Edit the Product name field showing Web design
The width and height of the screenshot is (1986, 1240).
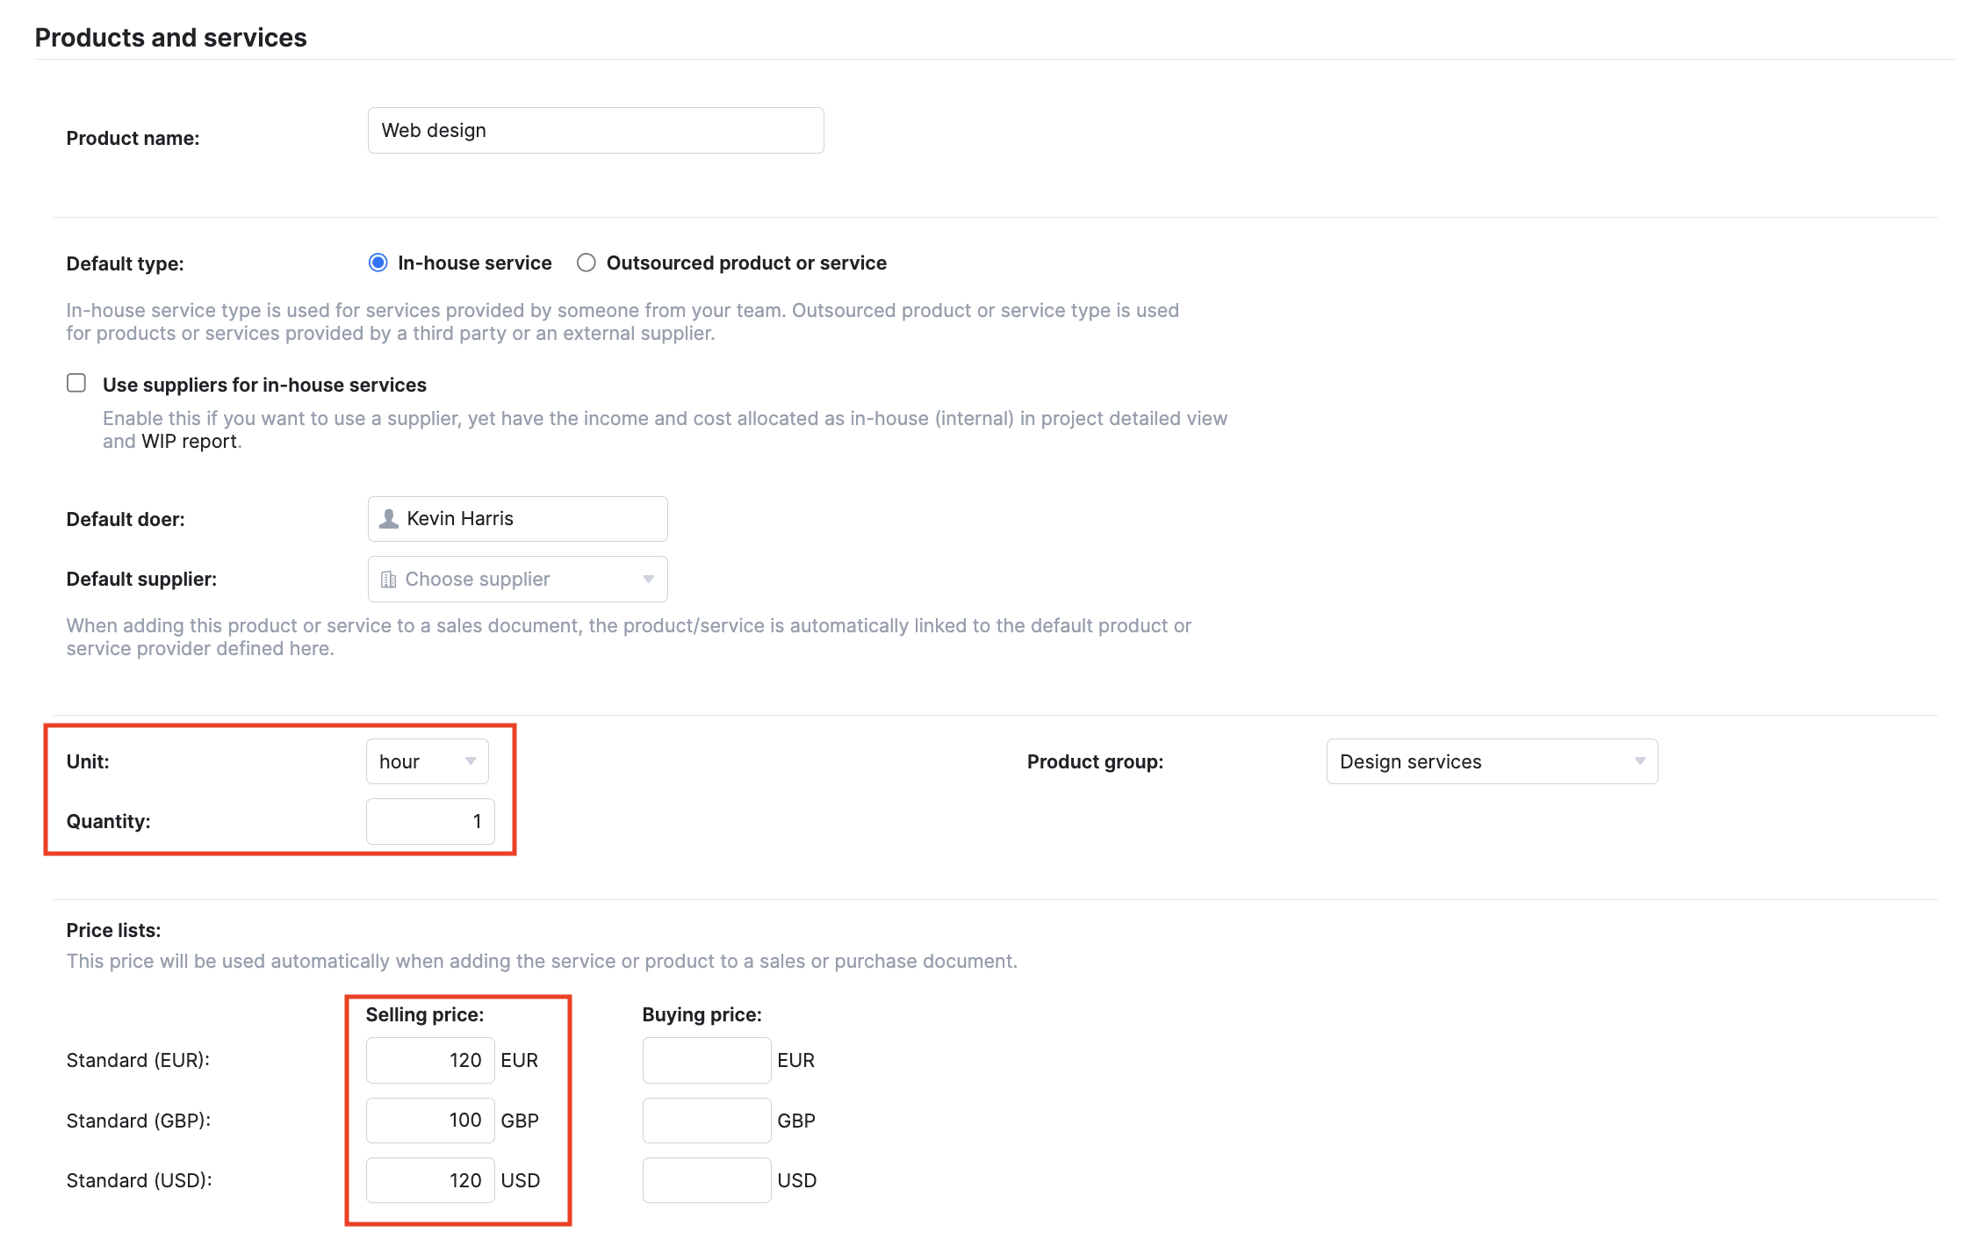pos(595,130)
